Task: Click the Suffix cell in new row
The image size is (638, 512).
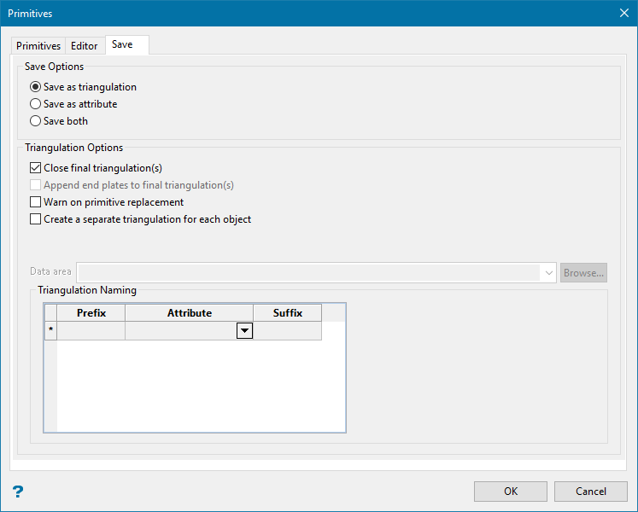Action: tap(287, 330)
